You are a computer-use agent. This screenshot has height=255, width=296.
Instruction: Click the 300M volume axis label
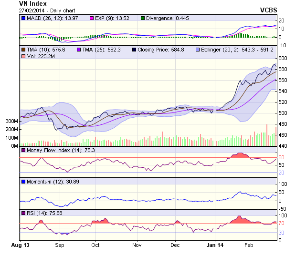(11, 122)
